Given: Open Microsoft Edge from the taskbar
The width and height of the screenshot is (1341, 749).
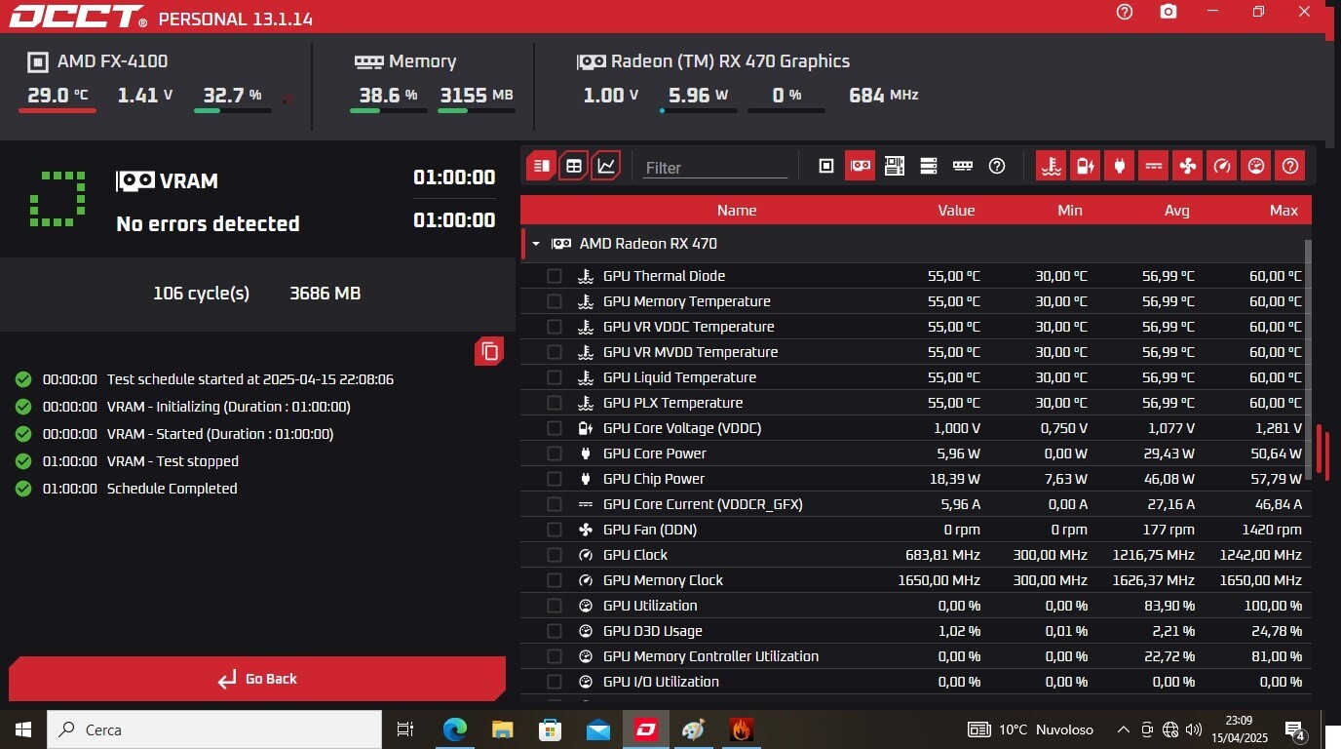Looking at the screenshot, I should point(455,729).
